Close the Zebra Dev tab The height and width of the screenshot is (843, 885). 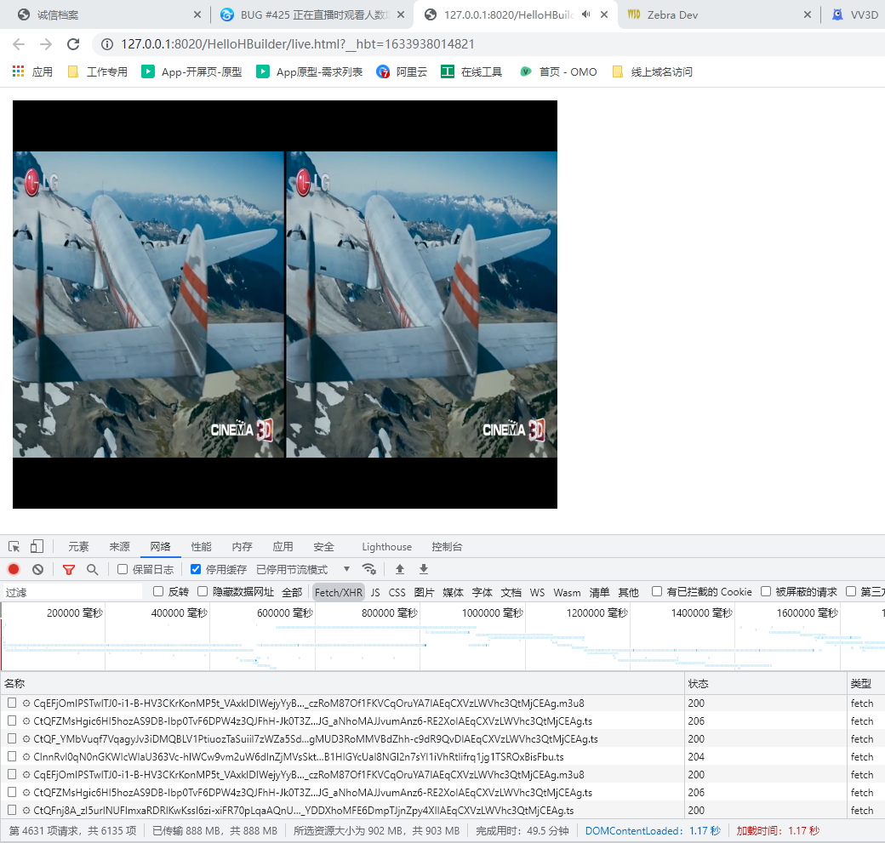(808, 14)
